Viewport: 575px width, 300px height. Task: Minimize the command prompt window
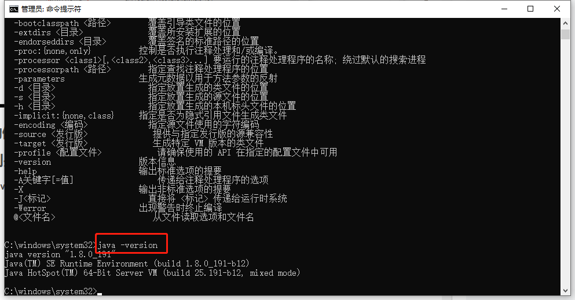pyautogui.click(x=504, y=9)
